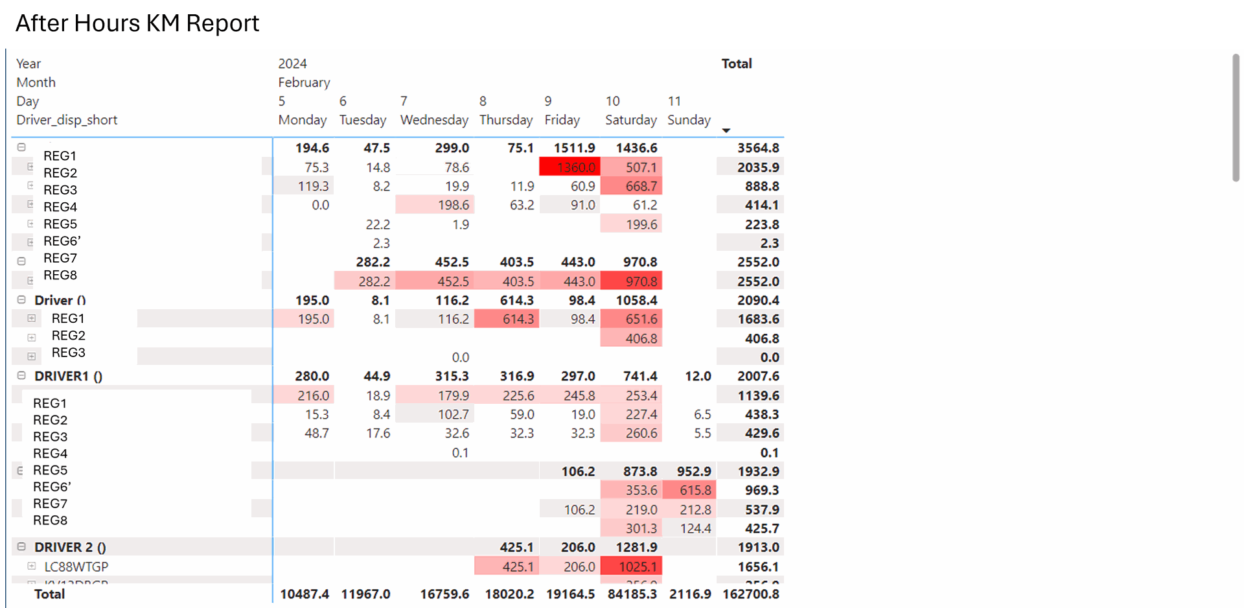1244x608 pixels.
Task: Expand the REG1 row under Driver ()
Action: pyautogui.click(x=32, y=318)
